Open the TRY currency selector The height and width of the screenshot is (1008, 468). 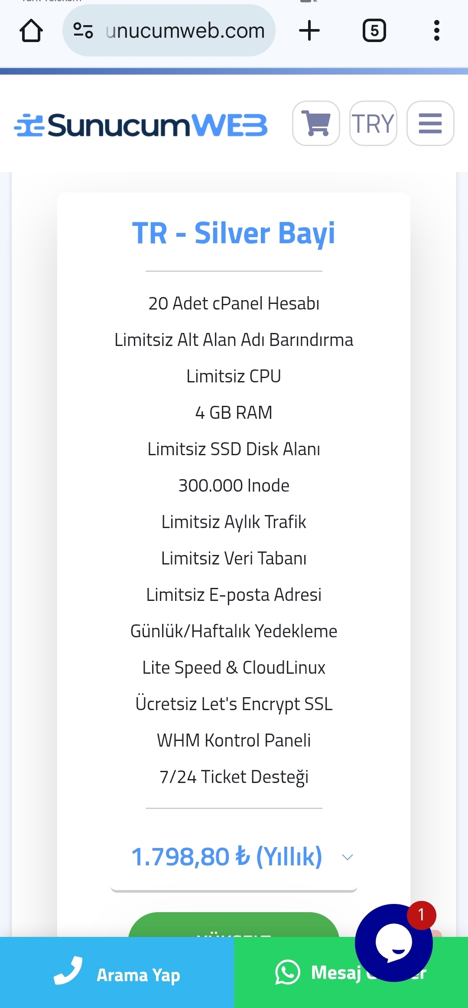tap(373, 124)
